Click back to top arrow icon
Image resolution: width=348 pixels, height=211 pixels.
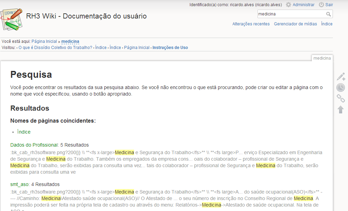340,110
